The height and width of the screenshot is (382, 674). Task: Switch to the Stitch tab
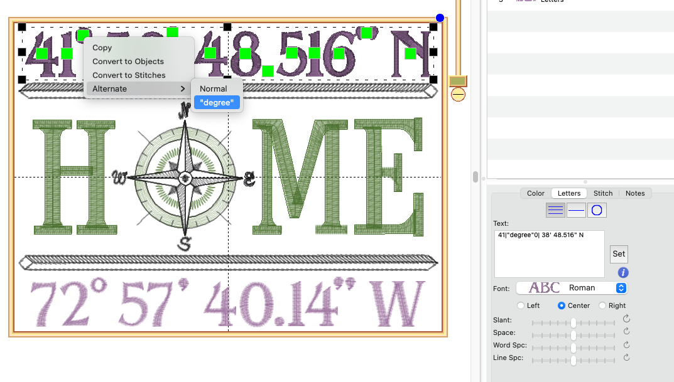pos(603,193)
